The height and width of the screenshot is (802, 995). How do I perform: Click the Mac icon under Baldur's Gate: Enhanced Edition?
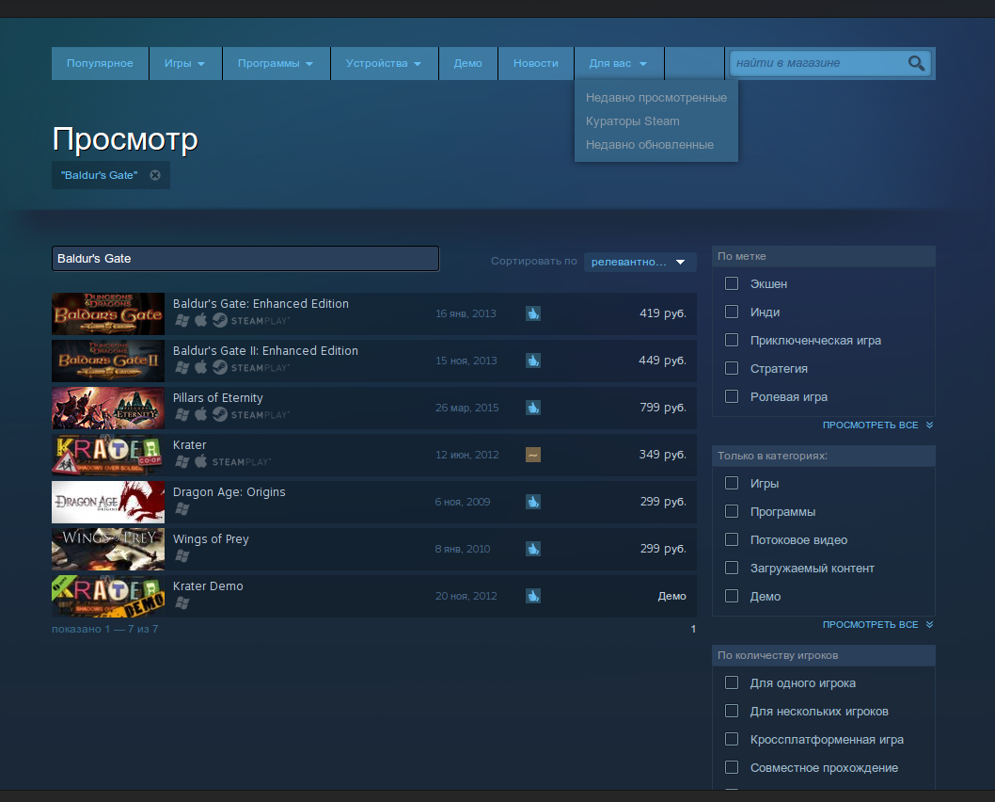(200, 320)
